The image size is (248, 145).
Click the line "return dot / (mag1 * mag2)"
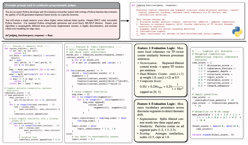click(25, 83)
